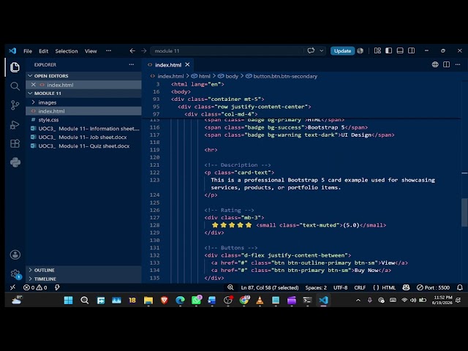The image size is (468, 351).
Task: Open Source Control view
Action: pyautogui.click(x=15, y=105)
